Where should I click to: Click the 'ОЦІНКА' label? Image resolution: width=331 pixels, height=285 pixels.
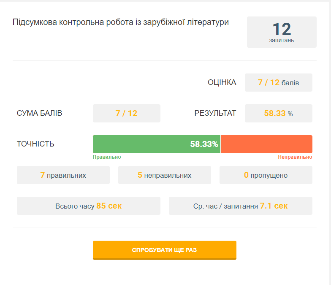tap(222, 82)
